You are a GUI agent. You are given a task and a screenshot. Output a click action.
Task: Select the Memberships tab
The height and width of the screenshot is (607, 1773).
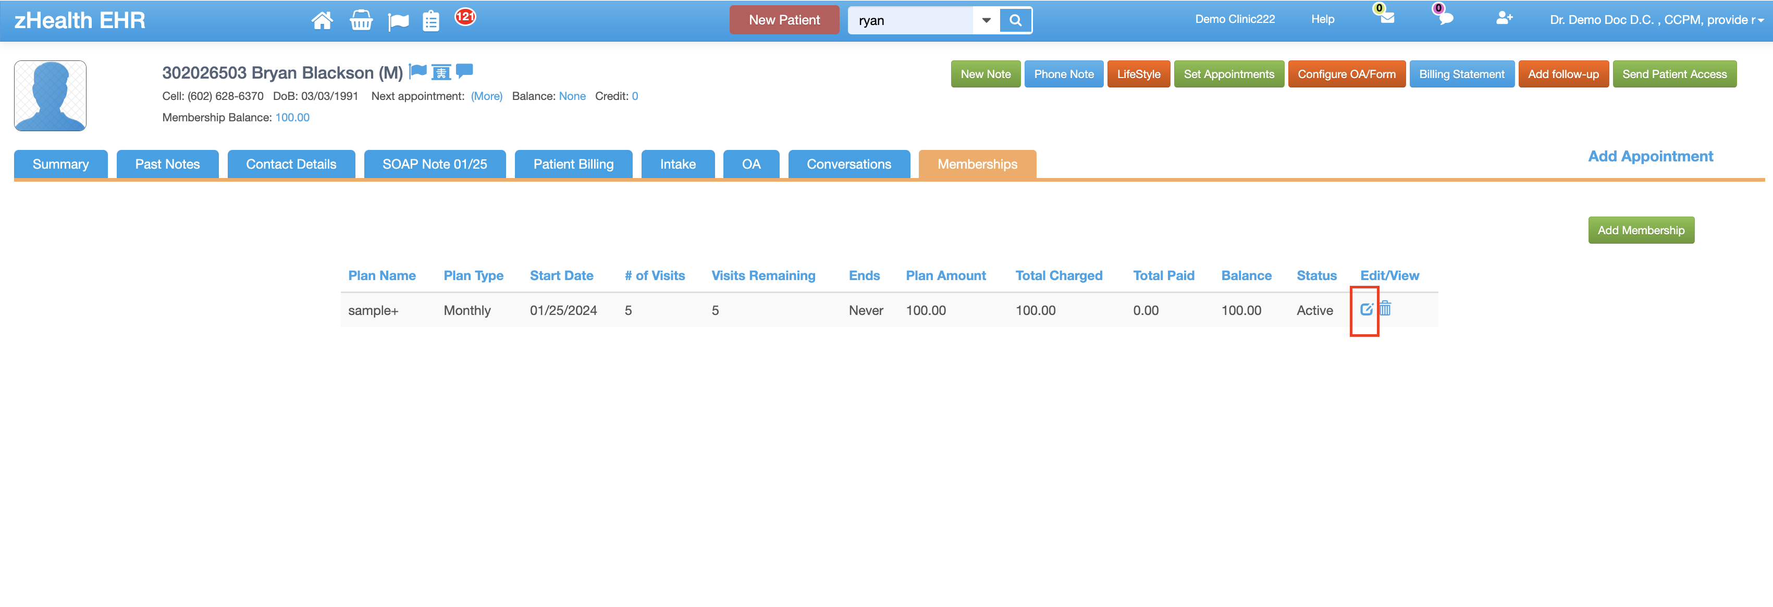[x=977, y=165]
